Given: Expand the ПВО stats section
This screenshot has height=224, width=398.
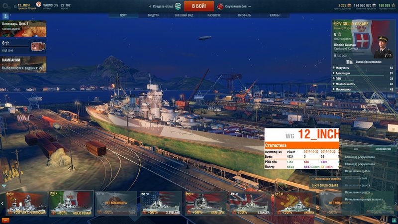Looking at the screenshot, I should point(364,79).
